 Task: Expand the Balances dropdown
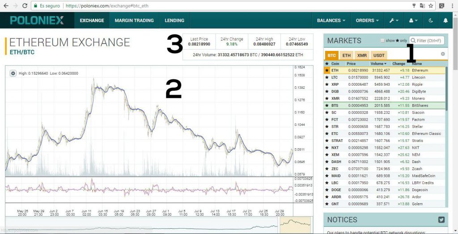point(331,21)
